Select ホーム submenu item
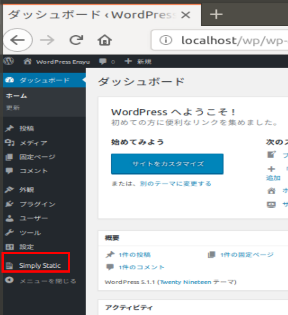288x315 pixels. point(16,96)
